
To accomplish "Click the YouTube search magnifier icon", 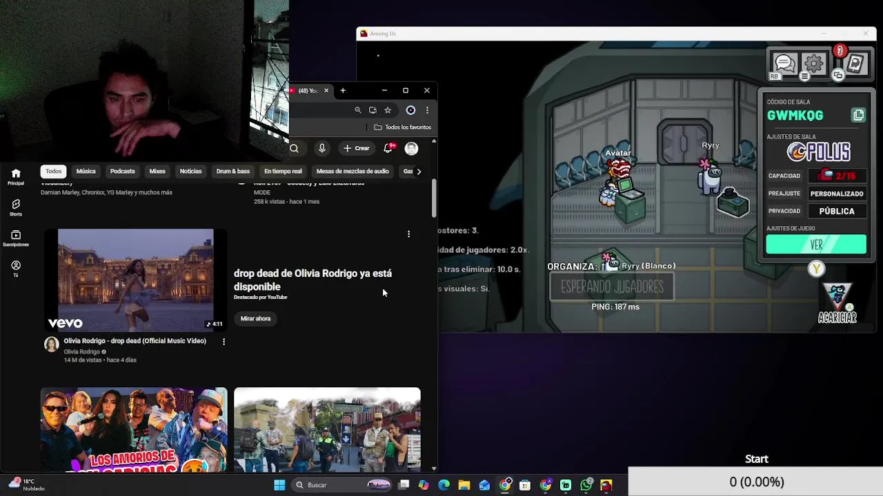I will (294, 148).
